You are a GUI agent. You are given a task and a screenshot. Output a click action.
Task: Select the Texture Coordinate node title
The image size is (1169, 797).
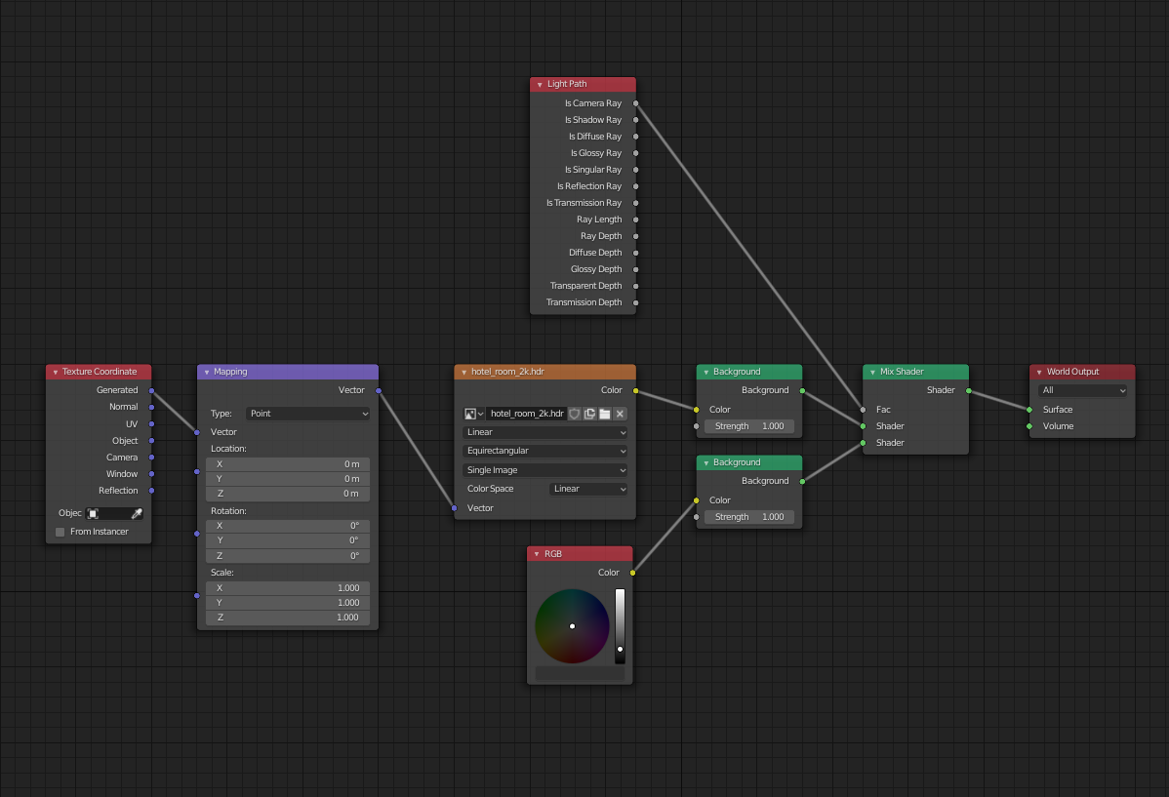[x=100, y=372]
